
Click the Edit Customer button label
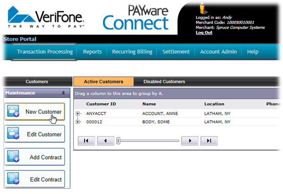pos(45,134)
